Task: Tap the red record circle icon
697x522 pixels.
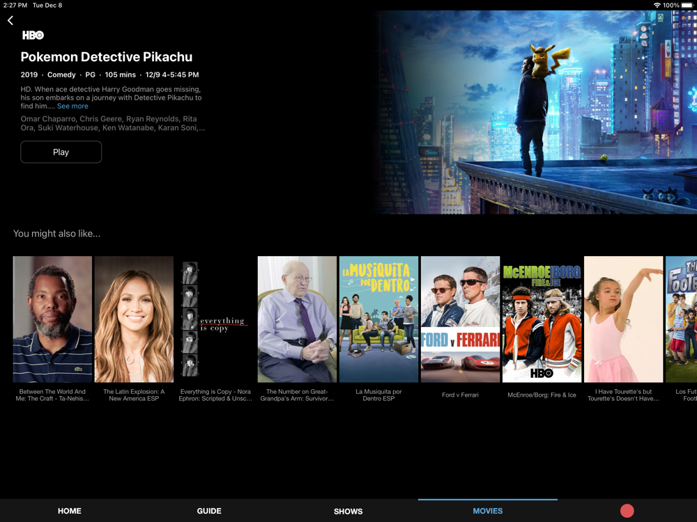Action: tap(627, 511)
